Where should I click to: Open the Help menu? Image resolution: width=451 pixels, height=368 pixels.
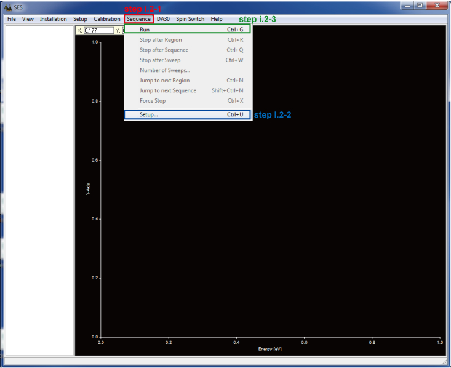pos(217,19)
